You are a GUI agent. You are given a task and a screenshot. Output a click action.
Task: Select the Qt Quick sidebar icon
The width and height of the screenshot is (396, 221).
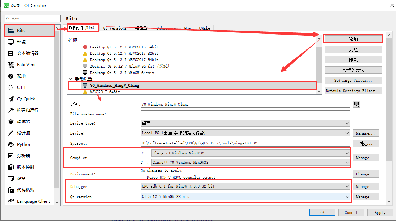pos(11,99)
